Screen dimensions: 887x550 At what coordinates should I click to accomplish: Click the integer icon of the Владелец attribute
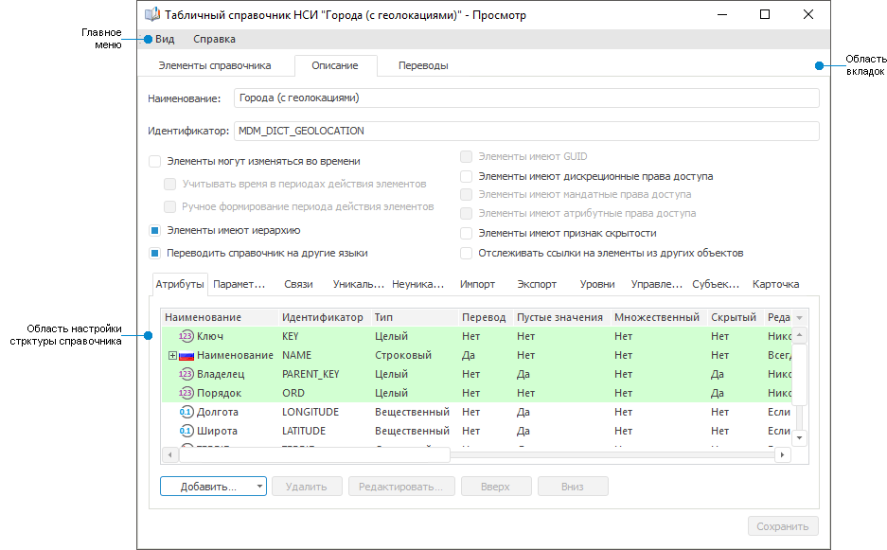(x=186, y=374)
